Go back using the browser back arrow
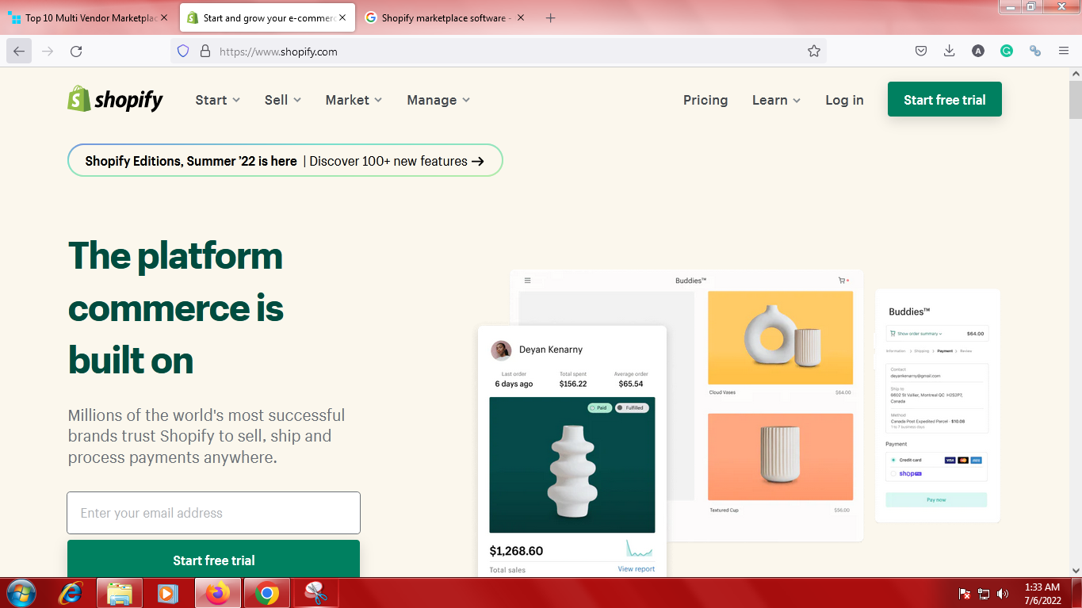This screenshot has width=1082, height=608. 19,52
